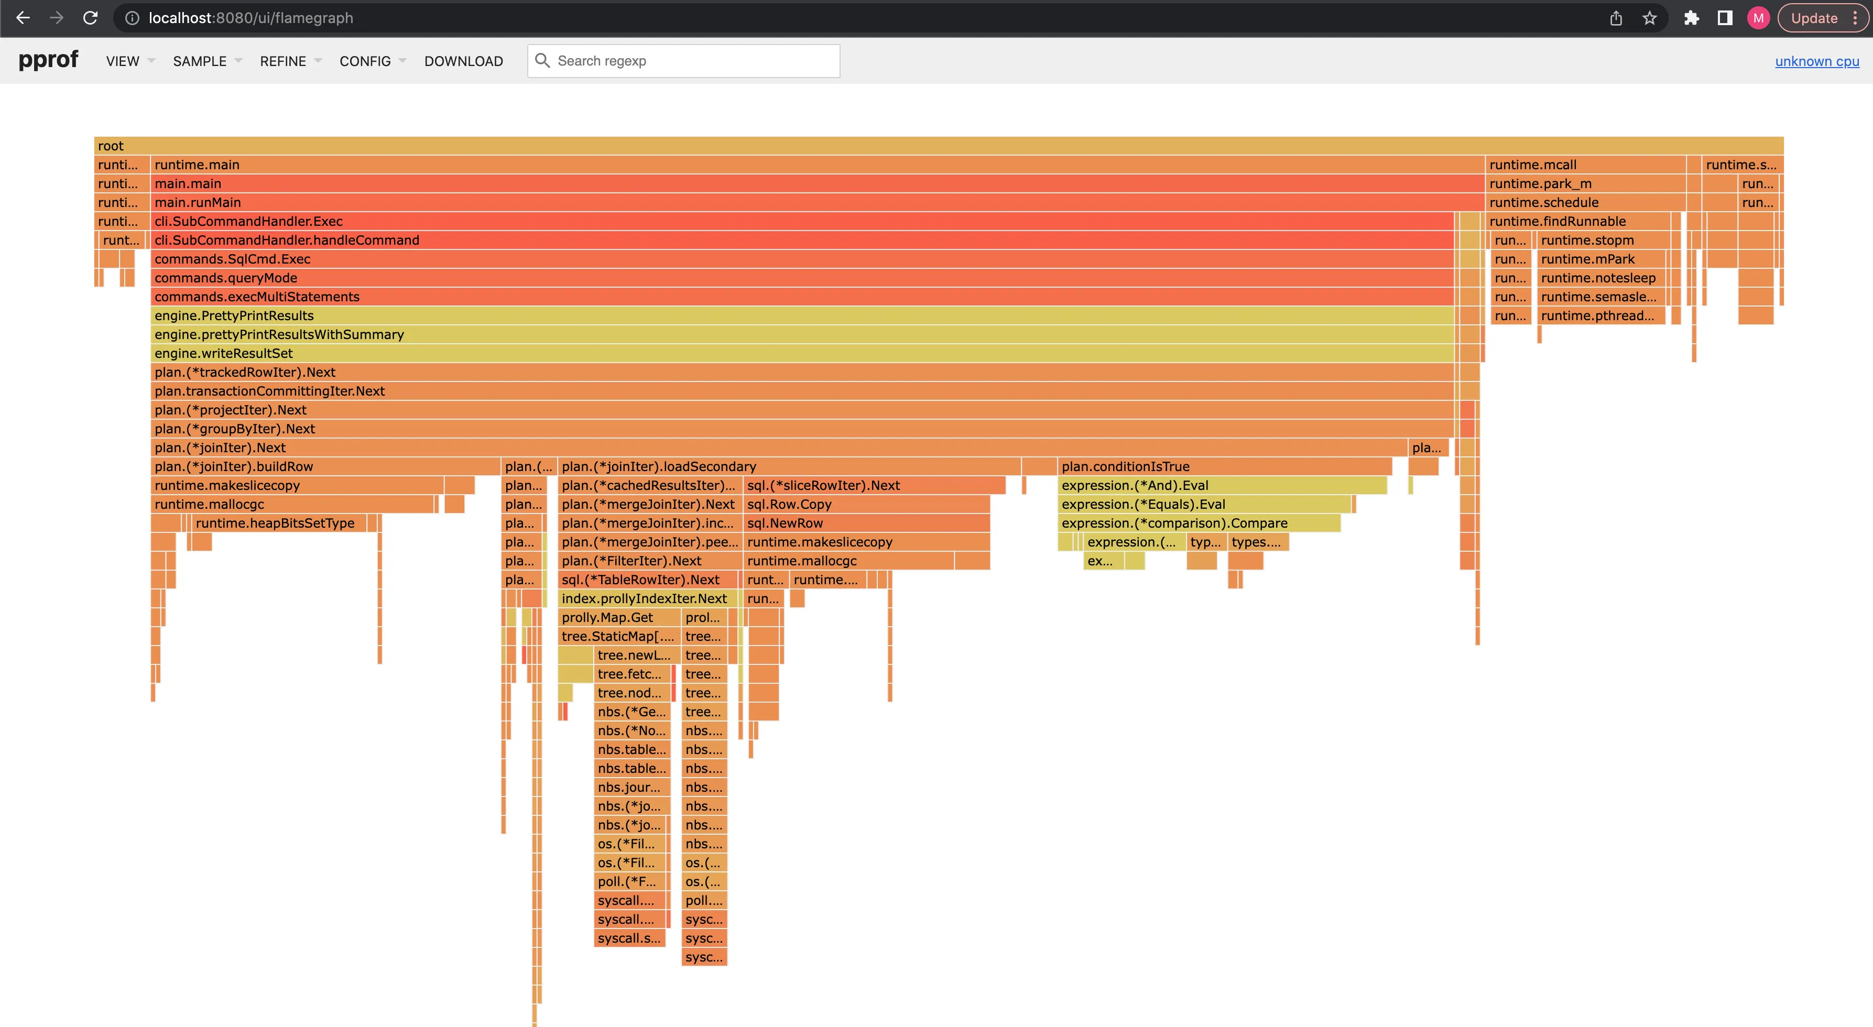The image size is (1873, 1027).
Task: Click the bookmark star icon
Action: click(1650, 18)
